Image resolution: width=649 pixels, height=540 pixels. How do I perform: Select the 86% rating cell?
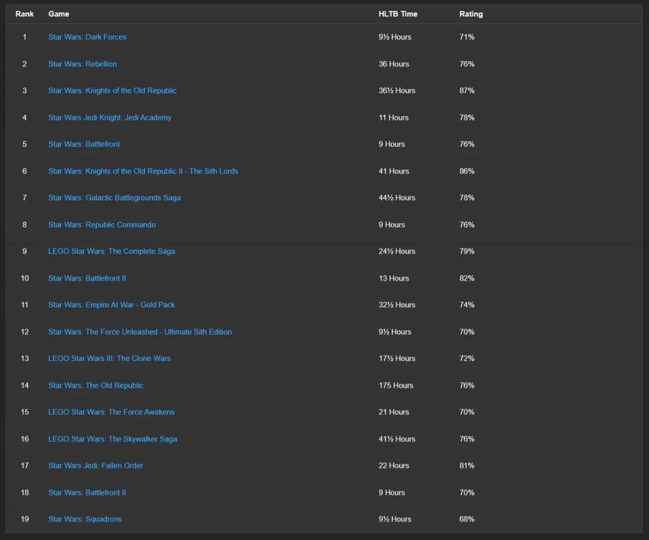(467, 171)
